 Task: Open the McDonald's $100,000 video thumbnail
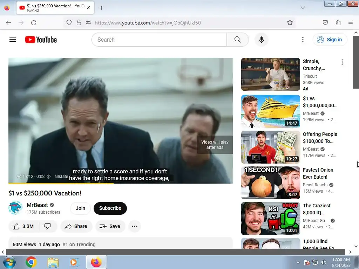[270, 147]
